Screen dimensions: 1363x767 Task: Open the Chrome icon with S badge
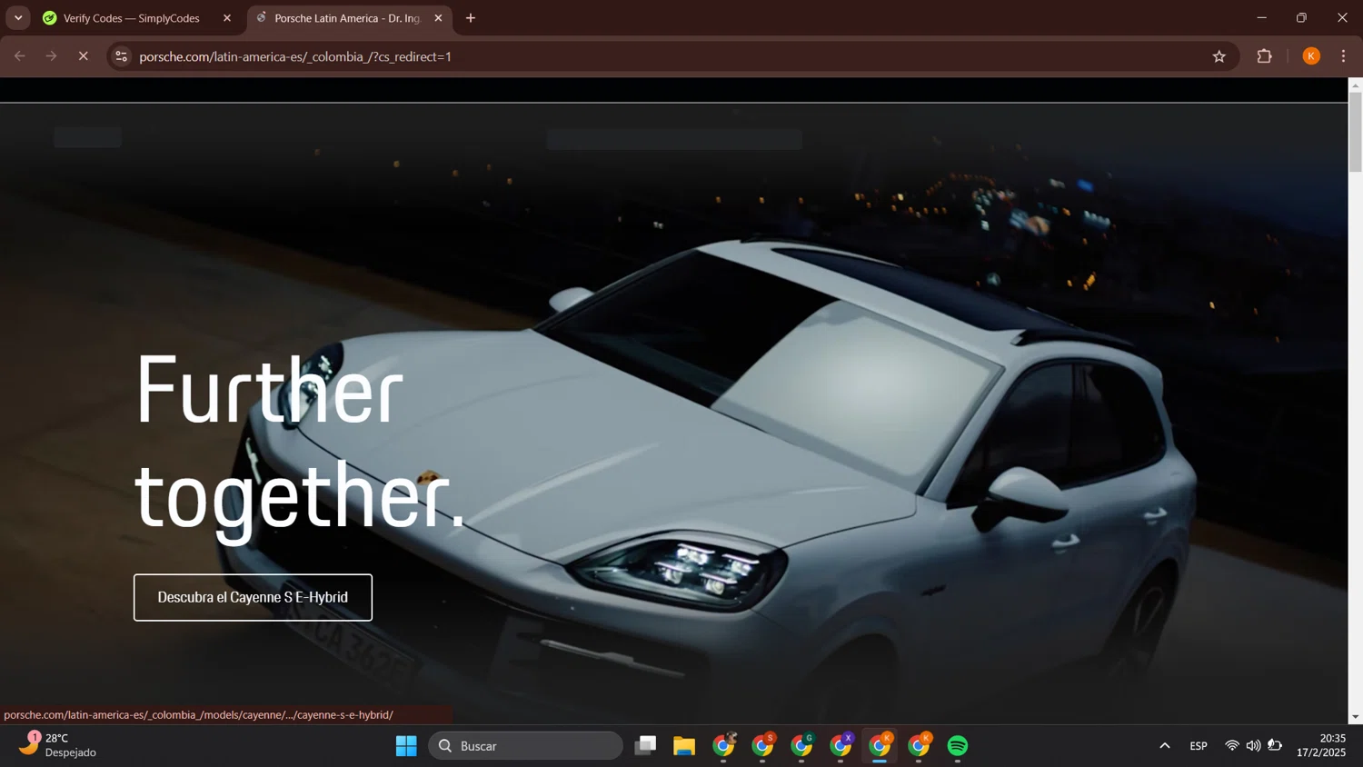(x=763, y=746)
